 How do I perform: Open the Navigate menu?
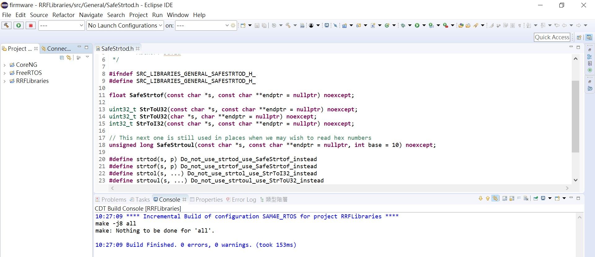click(x=91, y=15)
